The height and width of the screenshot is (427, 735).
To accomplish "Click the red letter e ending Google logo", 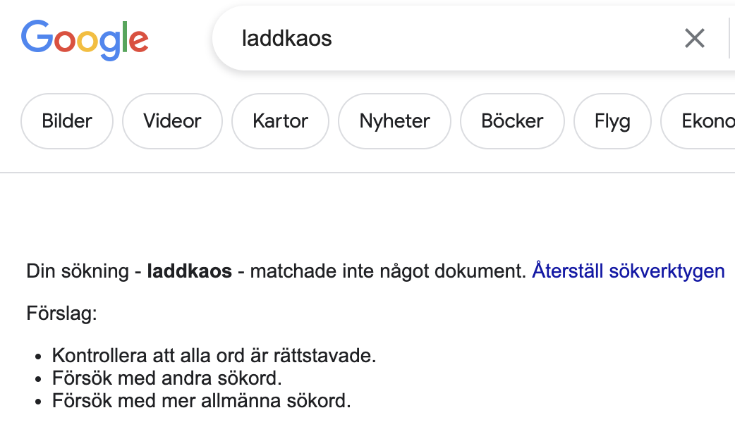I will 139,41.
